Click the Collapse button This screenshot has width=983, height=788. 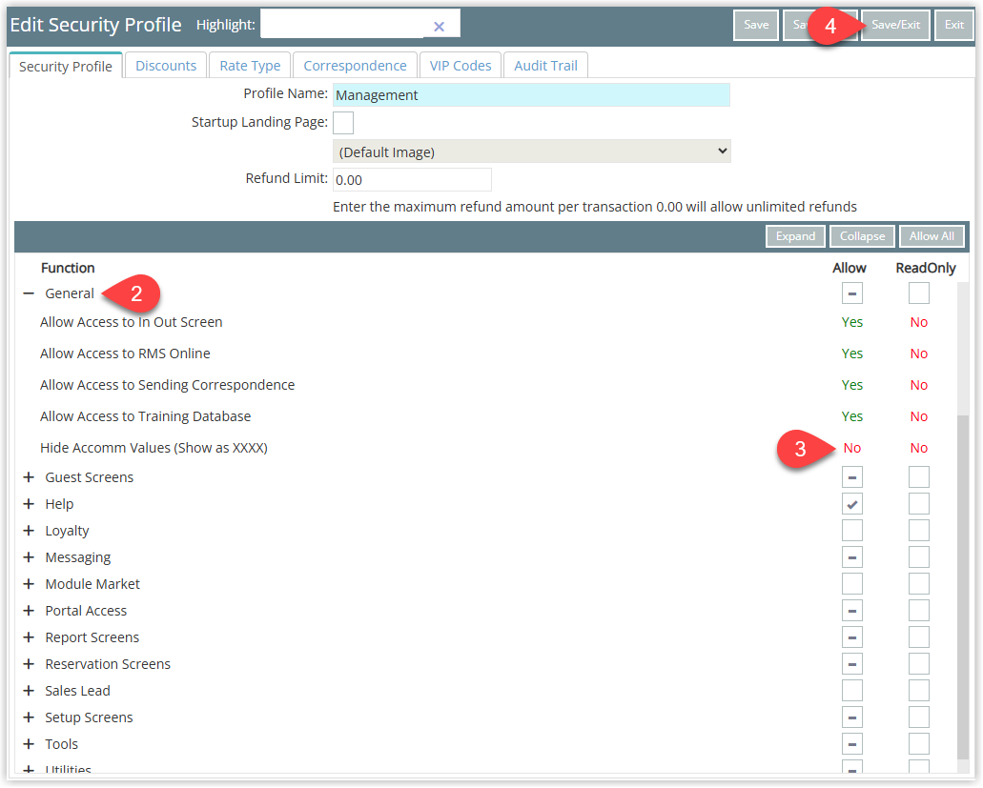(862, 236)
